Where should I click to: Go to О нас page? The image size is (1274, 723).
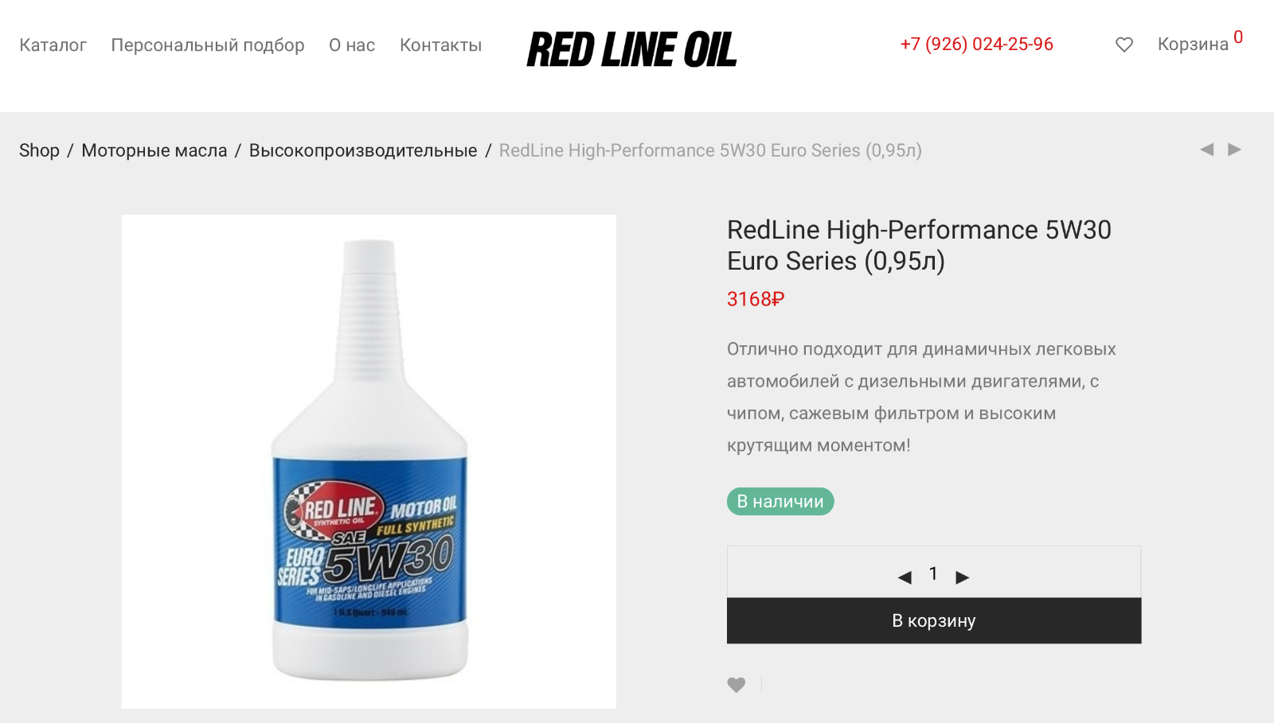coord(352,45)
